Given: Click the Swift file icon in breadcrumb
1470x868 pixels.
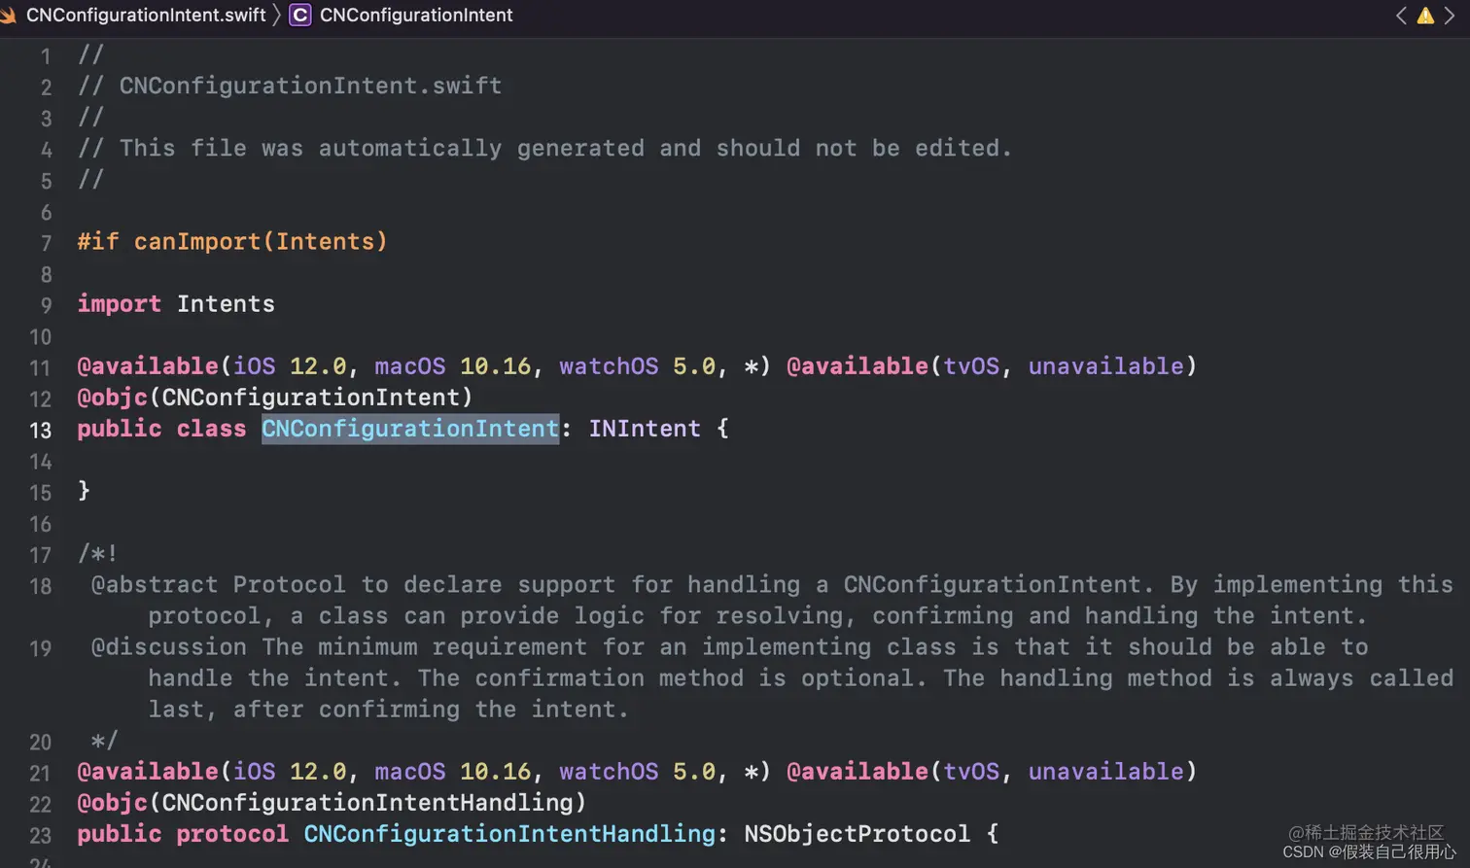Looking at the screenshot, I should [x=8, y=15].
